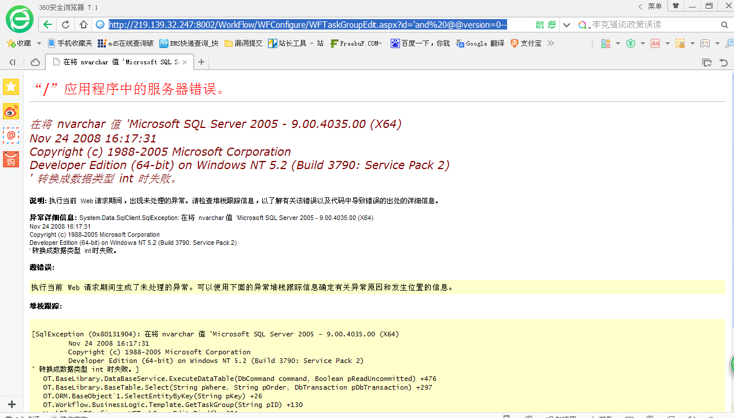The image size is (734, 418).
Task: Choose search engine via colorful magnifier icon
Action: pos(583,25)
